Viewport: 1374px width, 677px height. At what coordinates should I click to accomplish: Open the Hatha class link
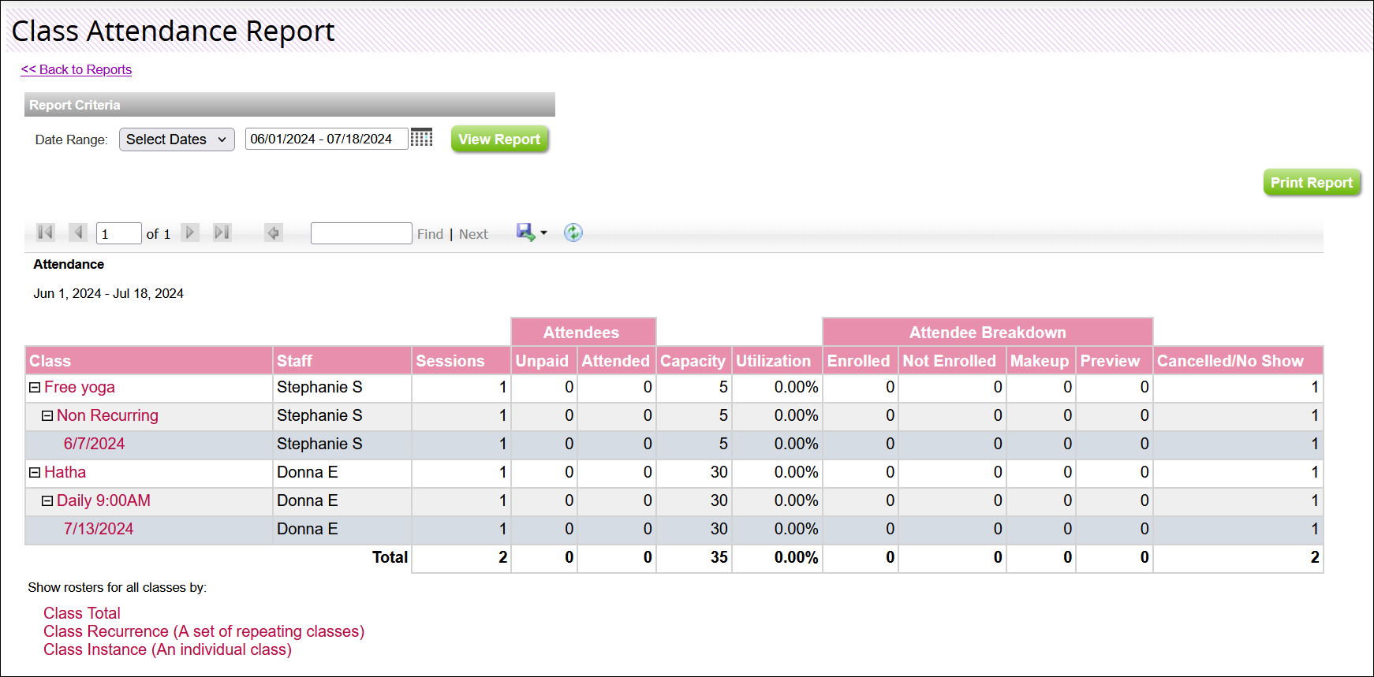[x=65, y=472]
